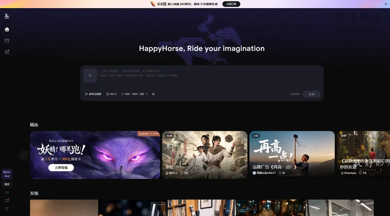Open the CLI link in sidebar
Screen dimensions: 390x216
[7, 192]
